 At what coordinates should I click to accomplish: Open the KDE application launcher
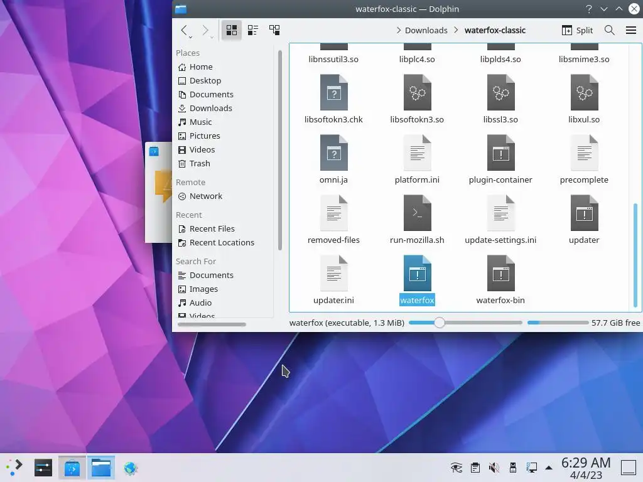(x=14, y=467)
